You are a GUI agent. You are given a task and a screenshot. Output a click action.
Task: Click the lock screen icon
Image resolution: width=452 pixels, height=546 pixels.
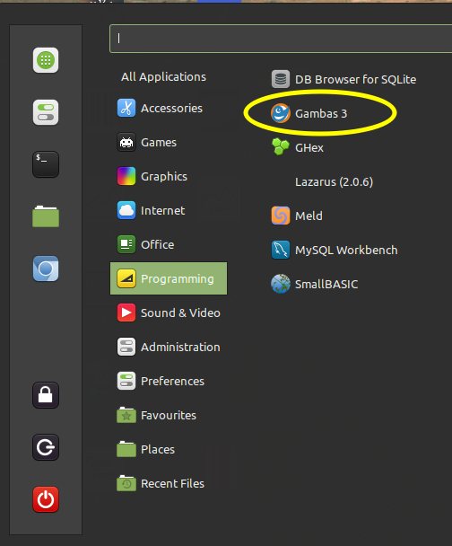46,395
